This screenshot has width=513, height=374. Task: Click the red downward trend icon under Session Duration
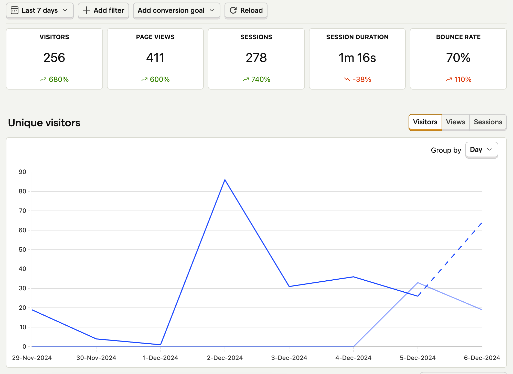(x=347, y=80)
